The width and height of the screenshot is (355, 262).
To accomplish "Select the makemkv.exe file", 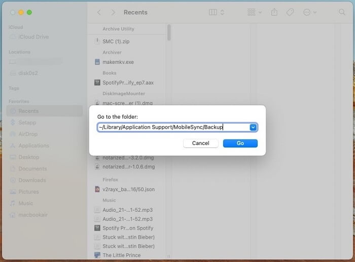I will click(118, 62).
